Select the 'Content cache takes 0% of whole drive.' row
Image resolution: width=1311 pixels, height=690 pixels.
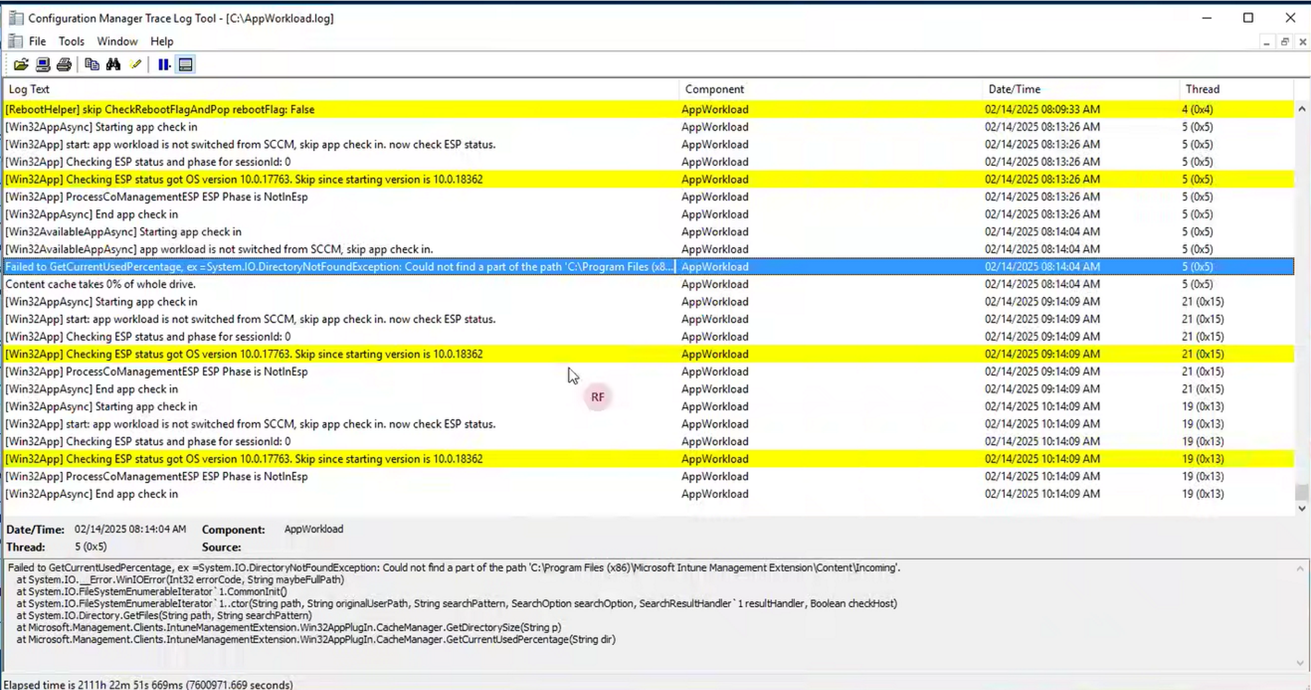click(x=649, y=284)
